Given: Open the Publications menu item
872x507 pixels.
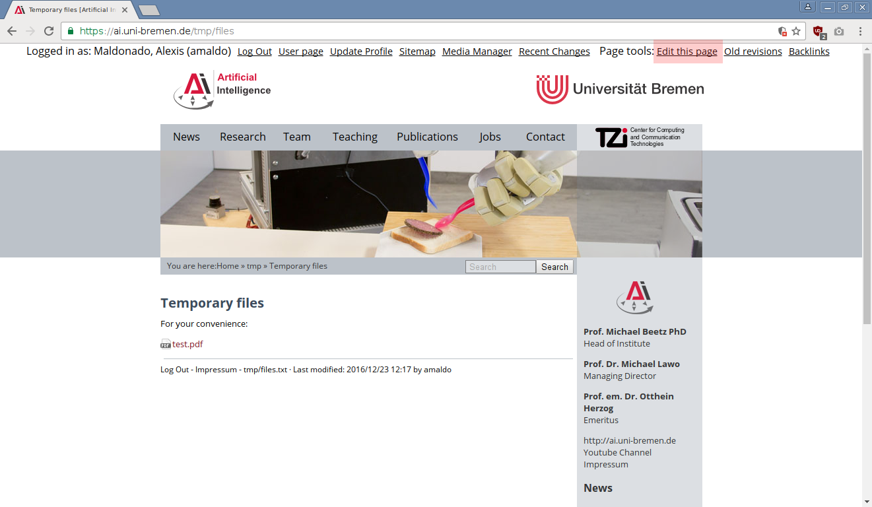Looking at the screenshot, I should click(x=427, y=137).
